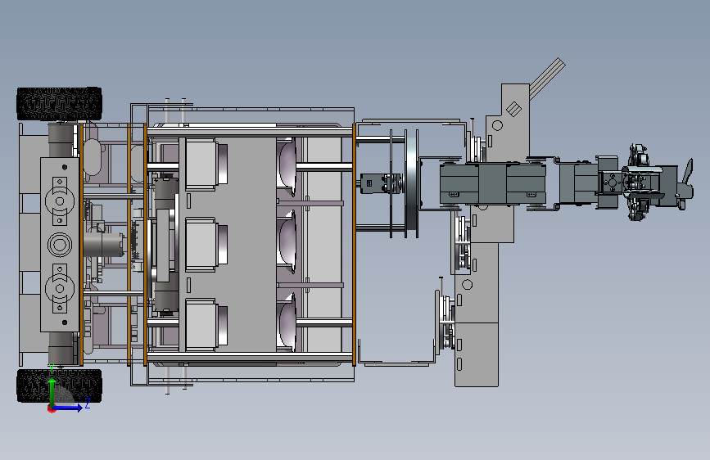Select the diagonal flat ribbon cable

point(547,78)
